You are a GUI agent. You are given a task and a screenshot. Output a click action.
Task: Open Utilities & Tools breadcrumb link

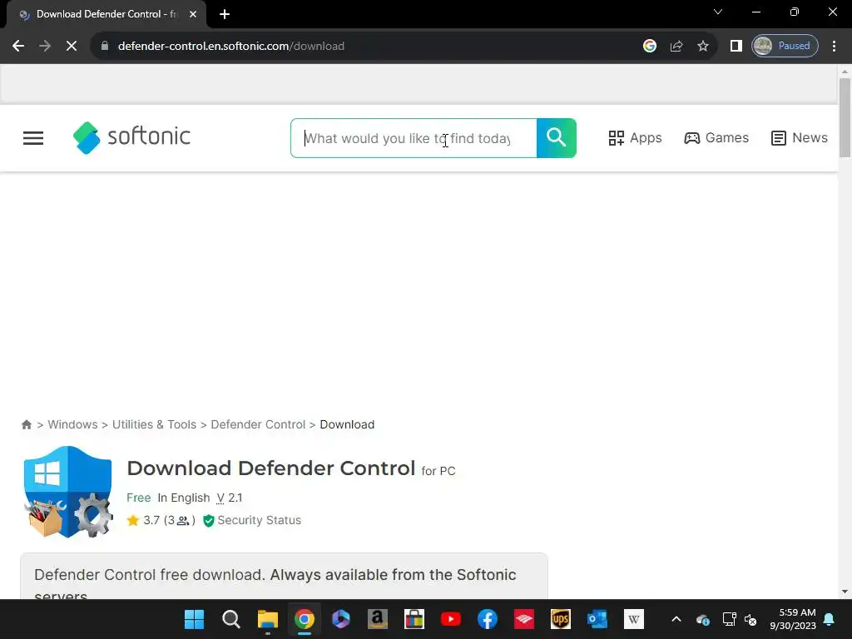click(x=154, y=424)
